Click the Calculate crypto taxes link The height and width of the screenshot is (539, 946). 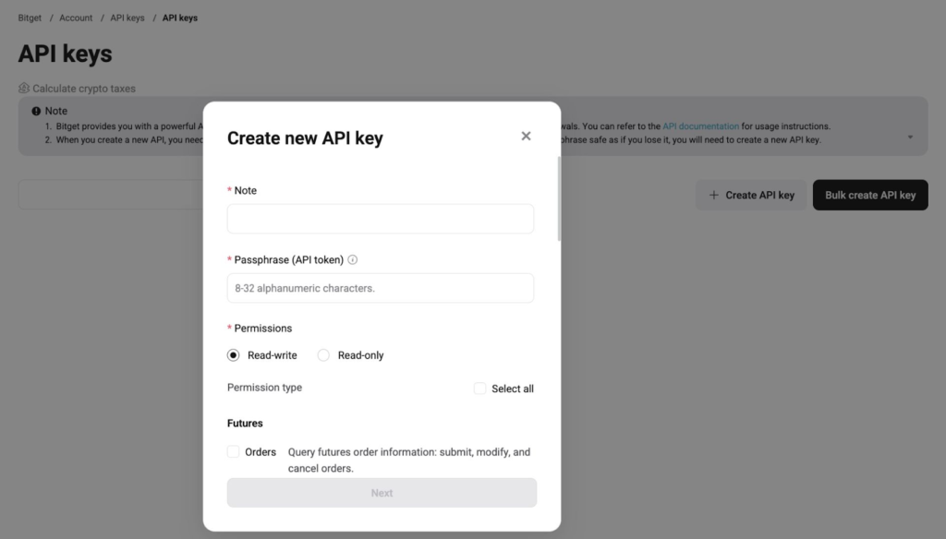pyautogui.click(x=84, y=89)
